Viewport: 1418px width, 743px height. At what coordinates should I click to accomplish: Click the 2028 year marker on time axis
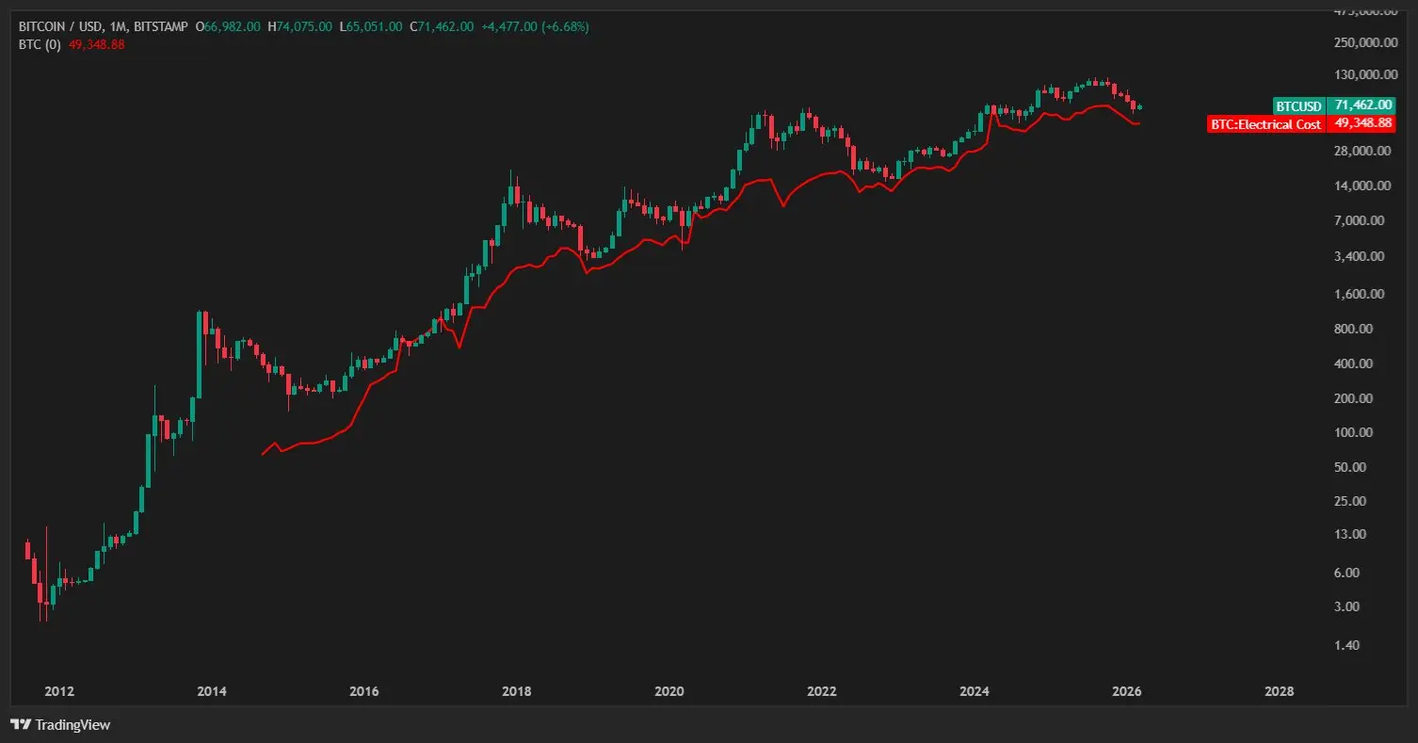pos(1279,691)
